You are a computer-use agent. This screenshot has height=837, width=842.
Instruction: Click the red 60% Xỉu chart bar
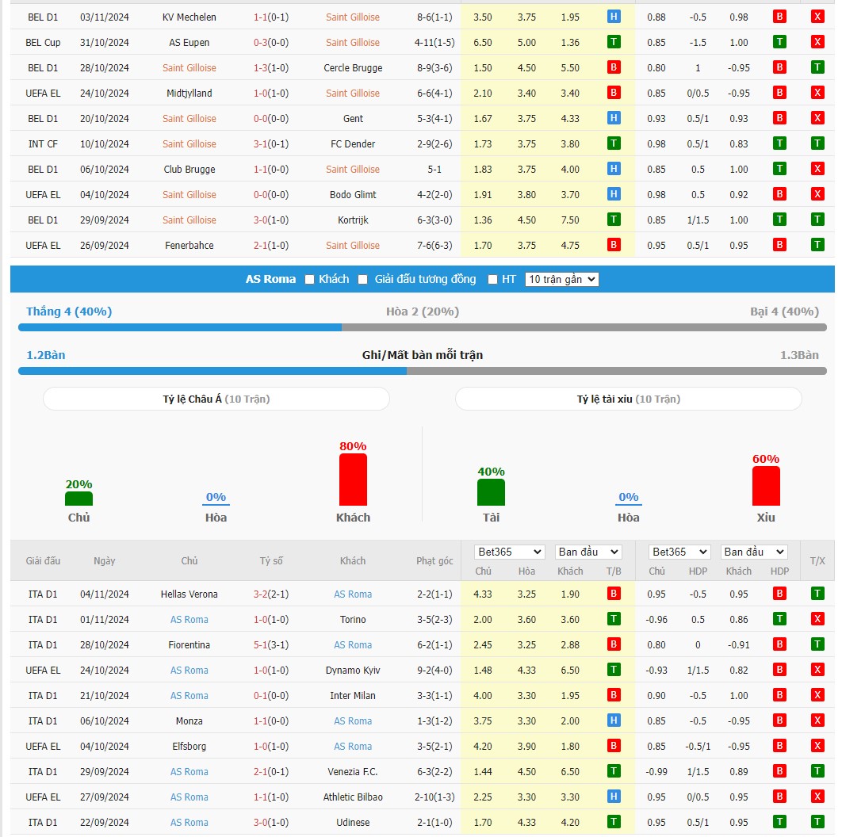click(766, 486)
